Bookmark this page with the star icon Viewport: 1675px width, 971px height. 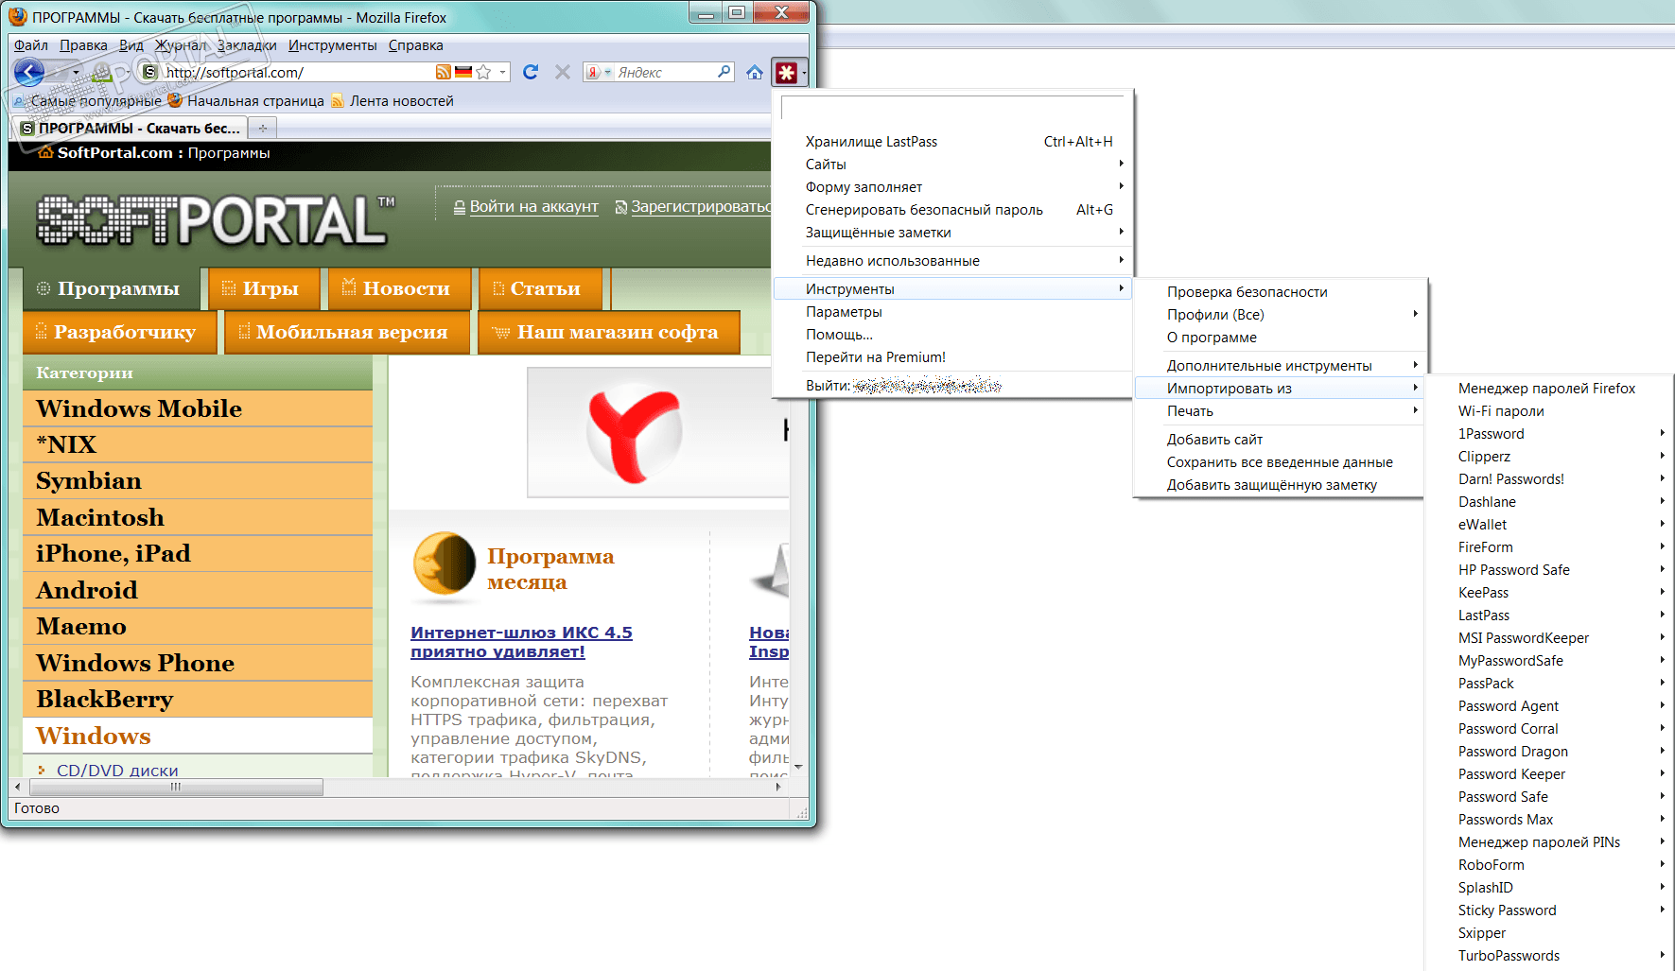[x=484, y=72]
